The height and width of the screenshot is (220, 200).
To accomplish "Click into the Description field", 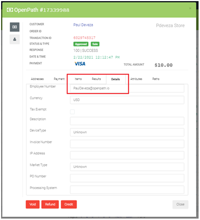I will (x=127, y=121).
